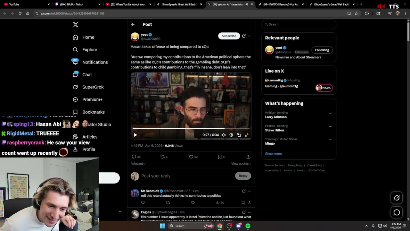
Task: Show hidden system tray icons
Action: (x=366, y=226)
